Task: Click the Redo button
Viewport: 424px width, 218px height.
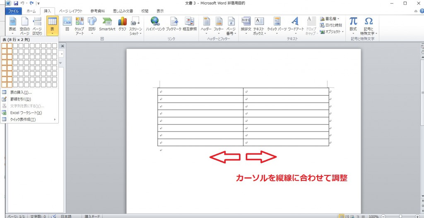Action: click(32, 3)
